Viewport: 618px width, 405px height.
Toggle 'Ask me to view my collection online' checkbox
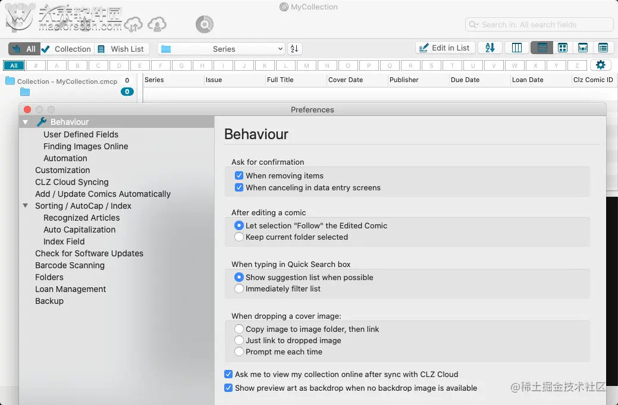[228, 374]
